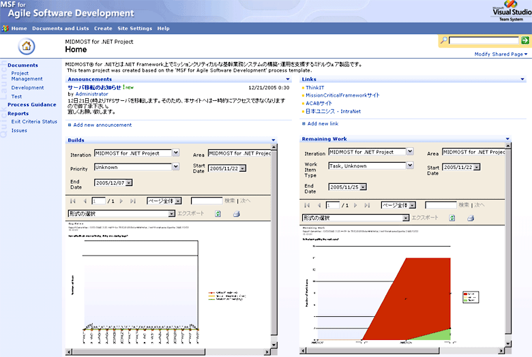Click Builds page number field
This screenshot has height=357, width=532.
click(99, 201)
